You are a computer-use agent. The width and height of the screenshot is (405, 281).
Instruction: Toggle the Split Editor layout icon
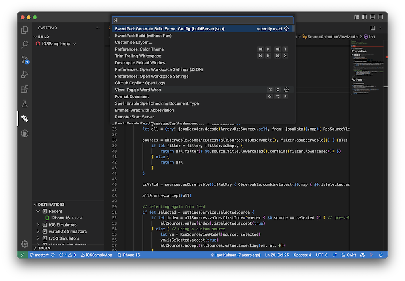pos(372,28)
